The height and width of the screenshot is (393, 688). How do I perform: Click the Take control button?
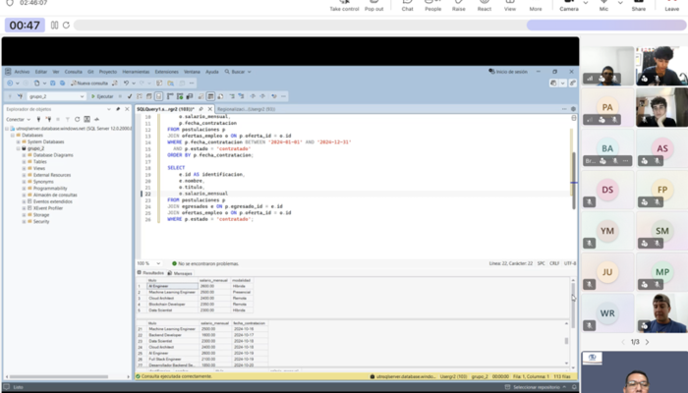(x=343, y=5)
